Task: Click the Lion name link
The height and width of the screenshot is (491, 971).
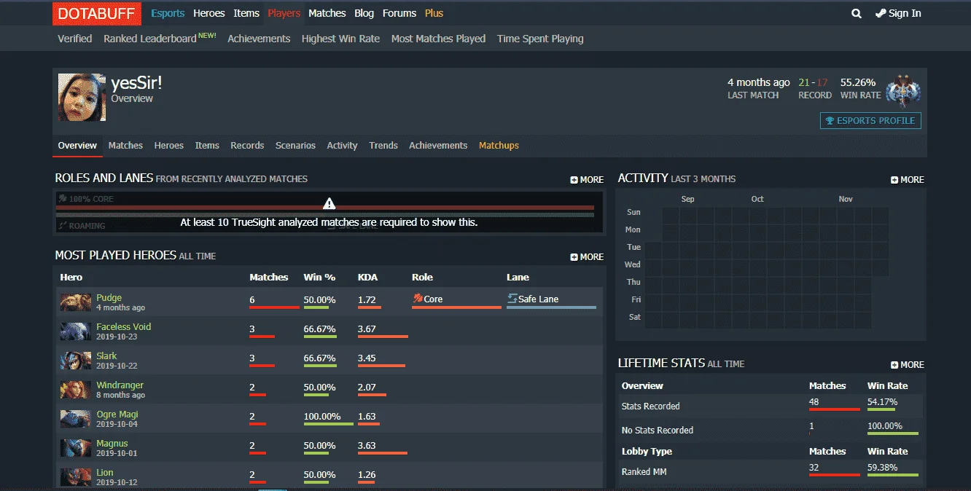Action: [x=105, y=472]
